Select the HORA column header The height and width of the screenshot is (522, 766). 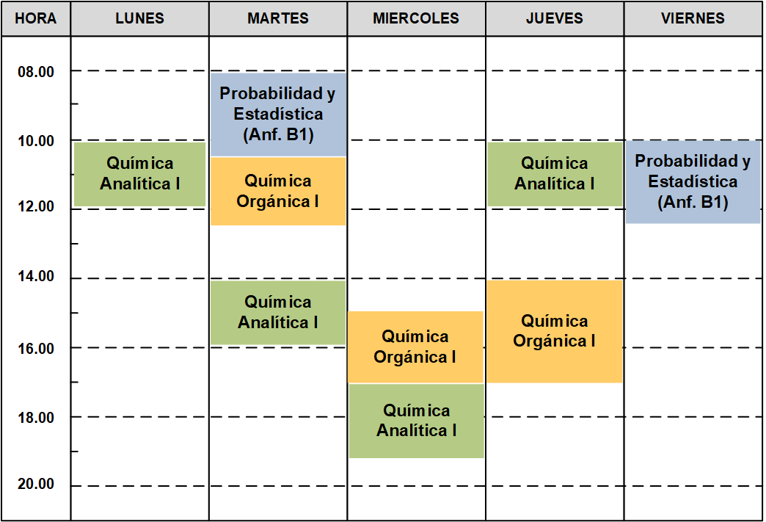pos(36,18)
